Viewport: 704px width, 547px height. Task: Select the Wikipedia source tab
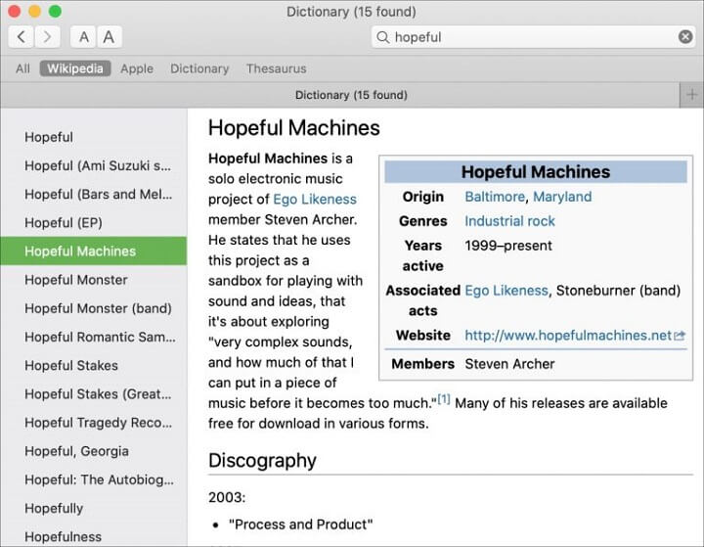coord(75,68)
